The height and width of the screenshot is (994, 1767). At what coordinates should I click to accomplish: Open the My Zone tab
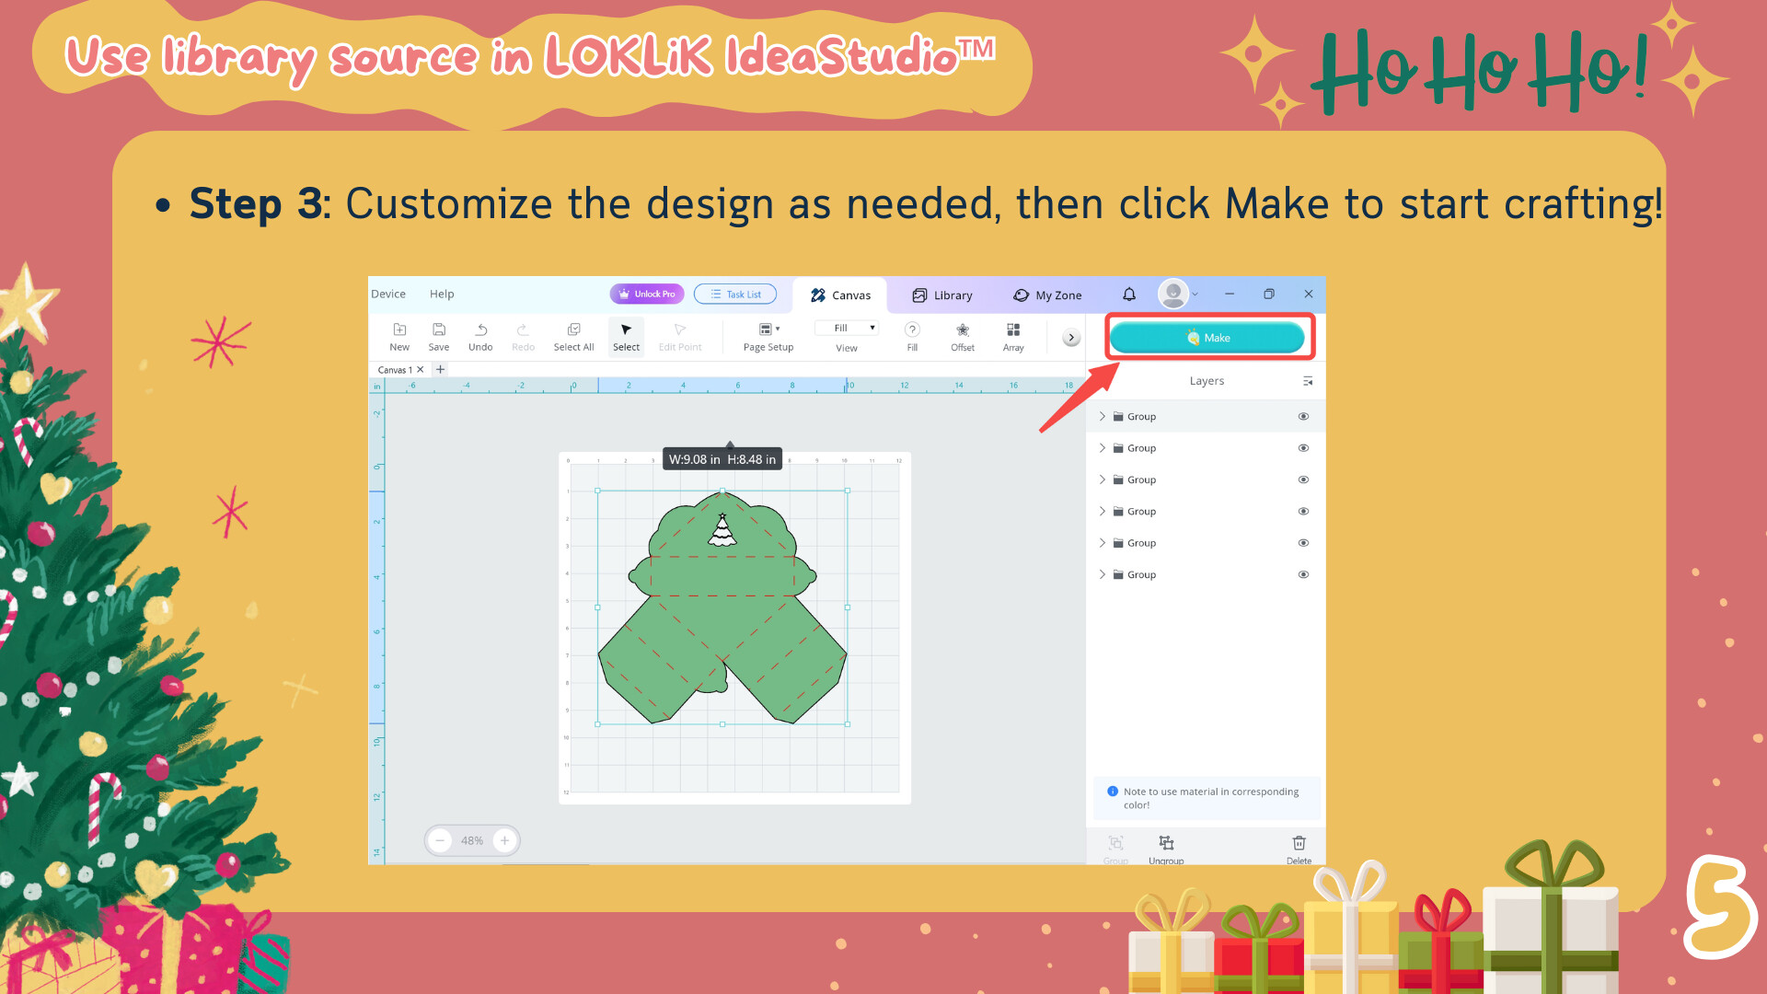tap(1047, 295)
